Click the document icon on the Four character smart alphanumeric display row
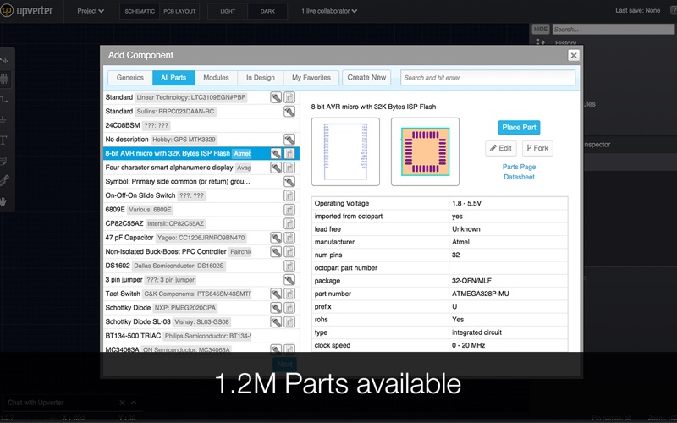The image size is (677, 423). click(x=289, y=168)
